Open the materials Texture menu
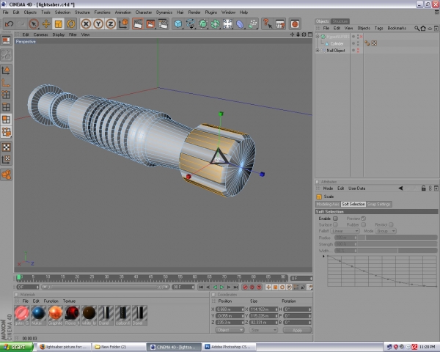This screenshot has height=352, width=440. [x=69, y=301]
